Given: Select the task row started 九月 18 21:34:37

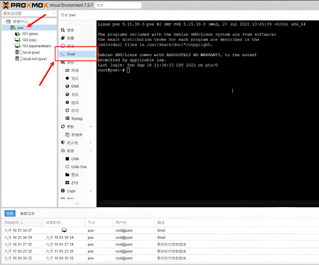Looking at the screenshot, I should [x=160, y=231].
